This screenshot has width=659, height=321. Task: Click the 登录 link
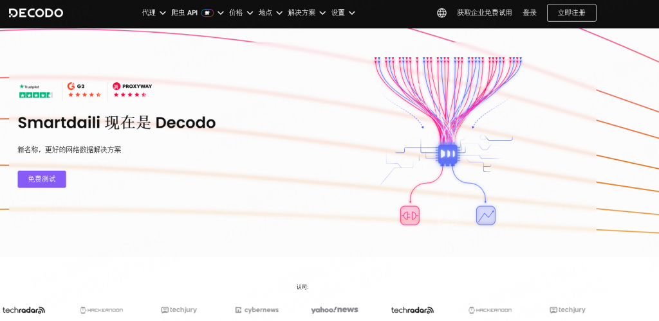pos(530,13)
